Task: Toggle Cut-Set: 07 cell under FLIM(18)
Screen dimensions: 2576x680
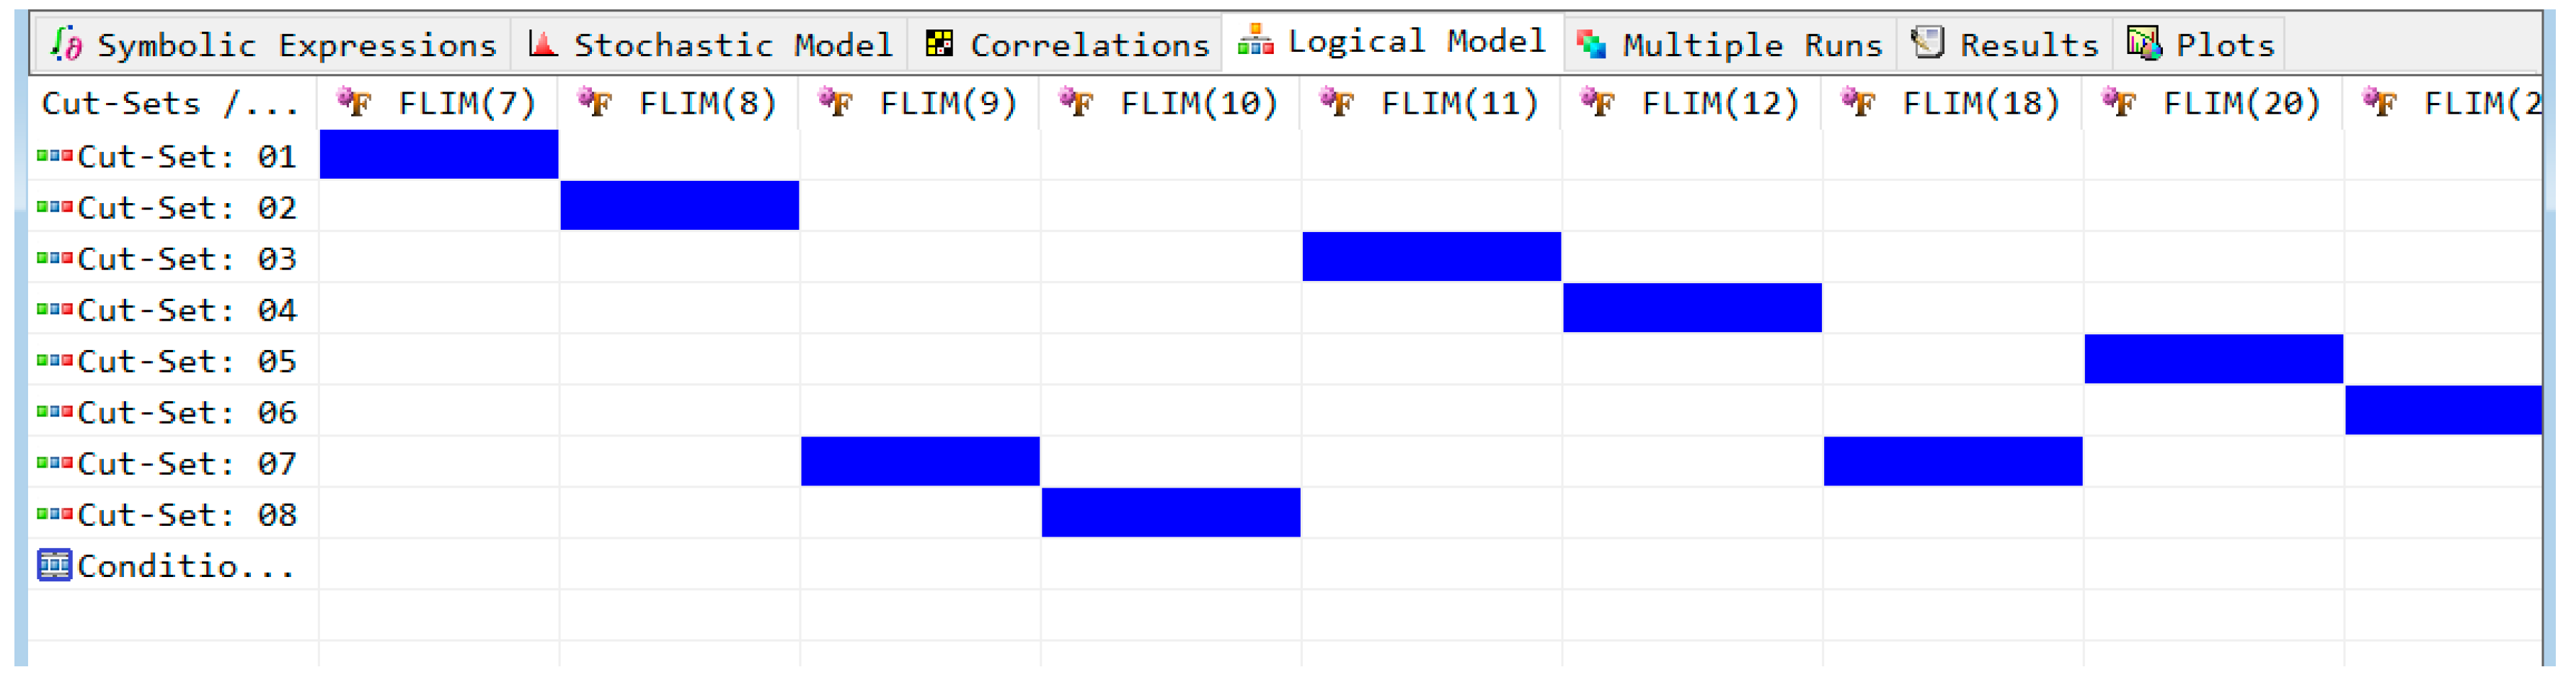Action: tap(1953, 461)
